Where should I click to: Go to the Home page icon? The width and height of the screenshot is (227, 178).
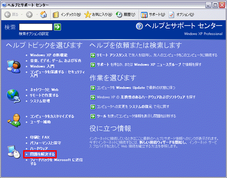click(44, 15)
